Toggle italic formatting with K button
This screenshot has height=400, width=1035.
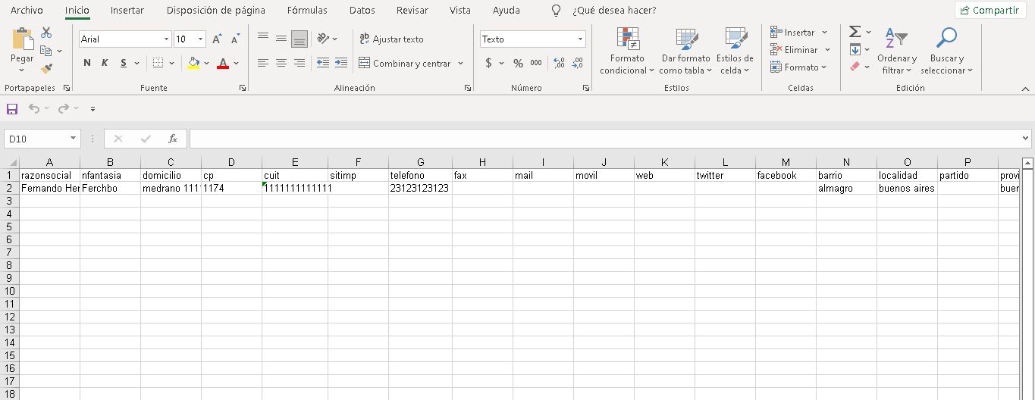(105, 64)
